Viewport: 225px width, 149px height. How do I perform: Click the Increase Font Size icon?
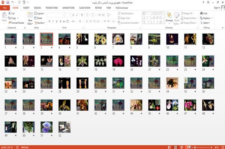(73, 15)
